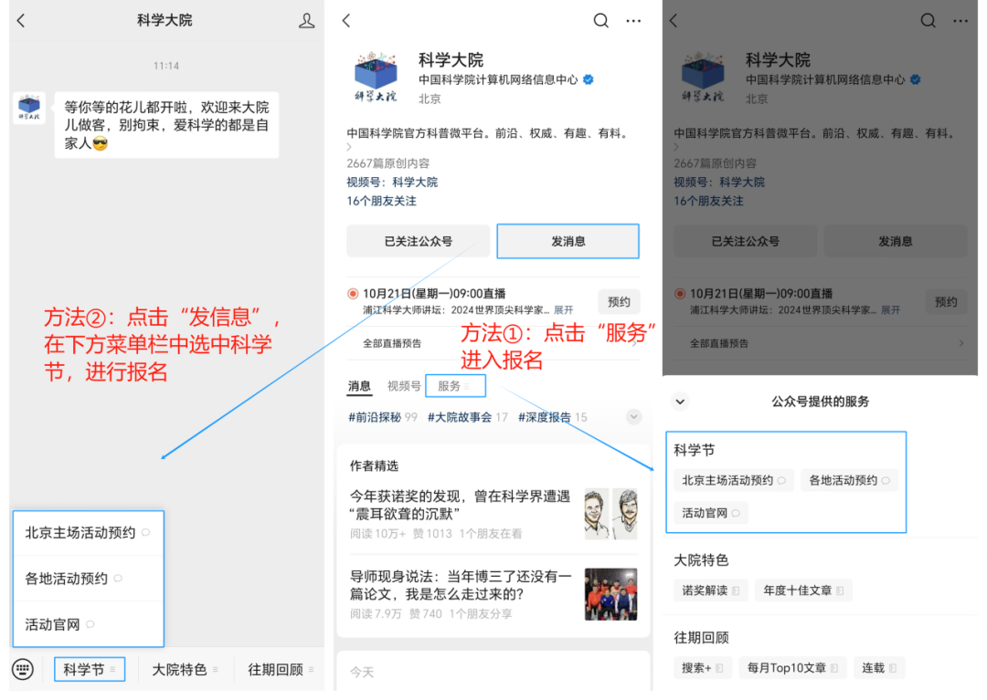Open the #前沿探秘 topic
Screen dimensions: 987x700
[383, 417]
